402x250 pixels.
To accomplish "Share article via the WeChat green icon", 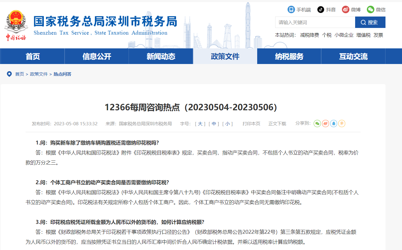I will (317, 123).
